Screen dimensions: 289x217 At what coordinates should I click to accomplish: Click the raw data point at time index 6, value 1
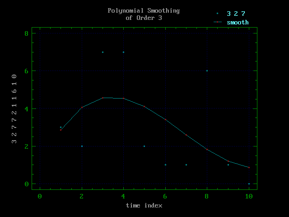pyautogui.click(x=165, y=165)
